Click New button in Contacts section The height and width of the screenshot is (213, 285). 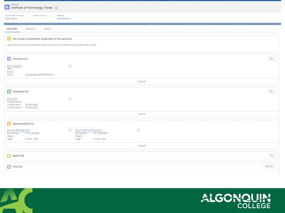272,59
